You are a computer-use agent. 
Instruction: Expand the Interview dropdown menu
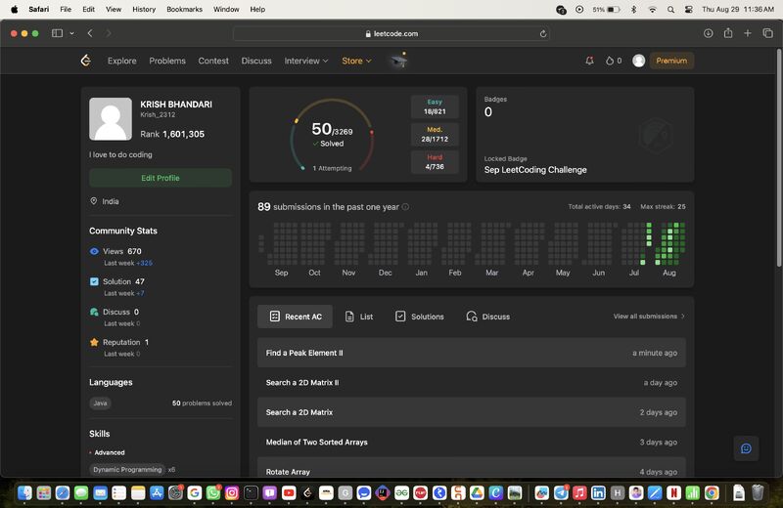[306, 61]
